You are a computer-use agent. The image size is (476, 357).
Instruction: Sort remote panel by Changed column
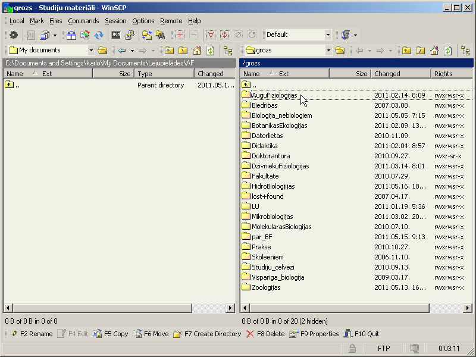tap(401, 74)
